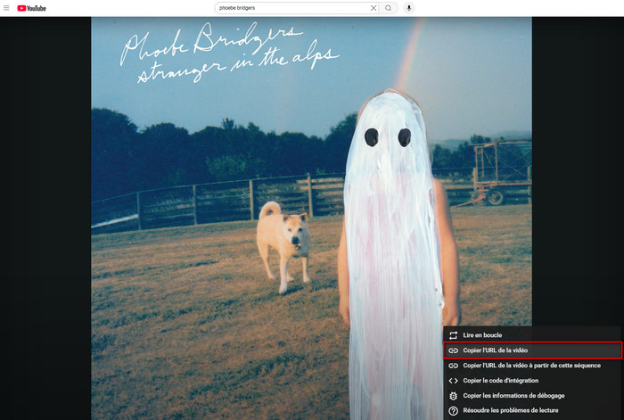624x420 pixels.
Task: Click the embed code brackets icon
Action: tap(453, 381)
